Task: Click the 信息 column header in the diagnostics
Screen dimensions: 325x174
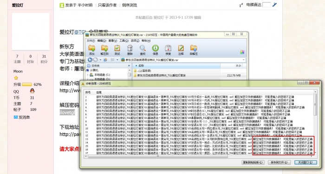Action: 99,92
